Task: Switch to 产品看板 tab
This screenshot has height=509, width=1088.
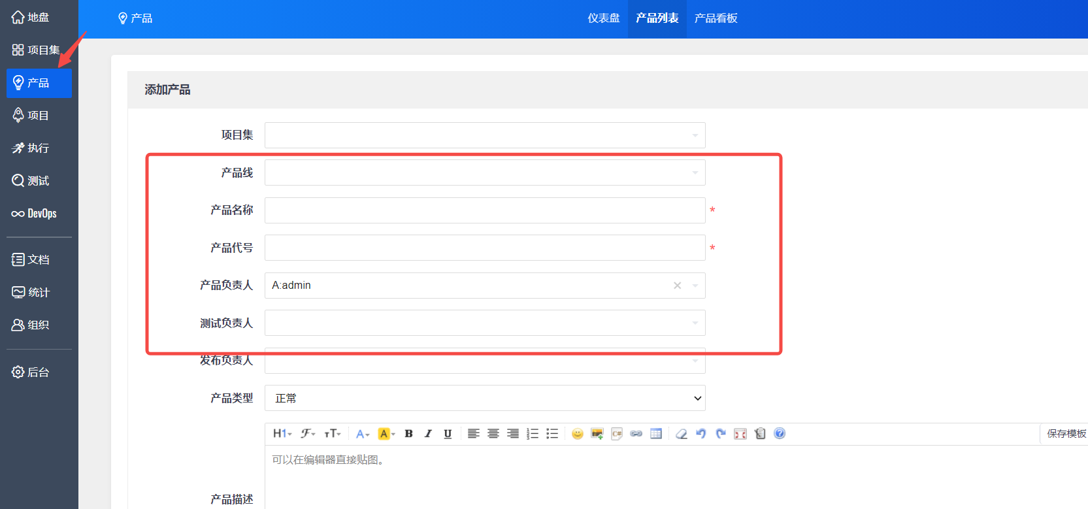Action: pyautogui.click(x=716, y=18)
